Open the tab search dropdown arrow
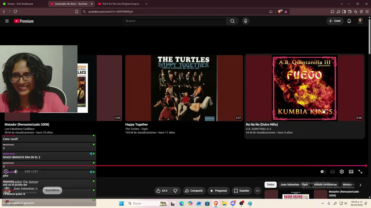The width and height of the screenshot is (371, 208). pyautogui.click(x=342, y=4)
